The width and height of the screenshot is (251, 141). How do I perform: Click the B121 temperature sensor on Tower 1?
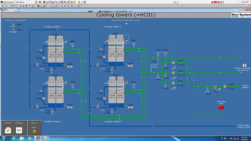pos(73,46)
